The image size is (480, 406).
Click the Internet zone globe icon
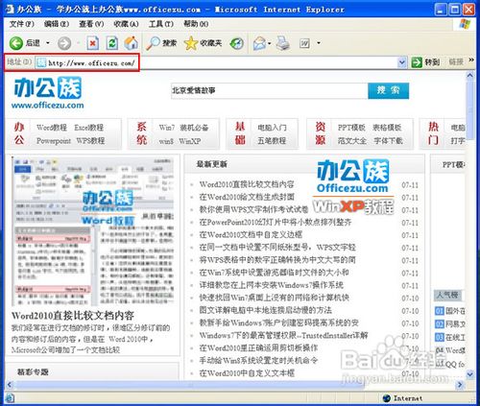[387, 398]
